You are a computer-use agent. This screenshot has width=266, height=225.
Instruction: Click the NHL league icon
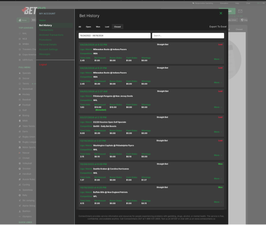point(20,33)
